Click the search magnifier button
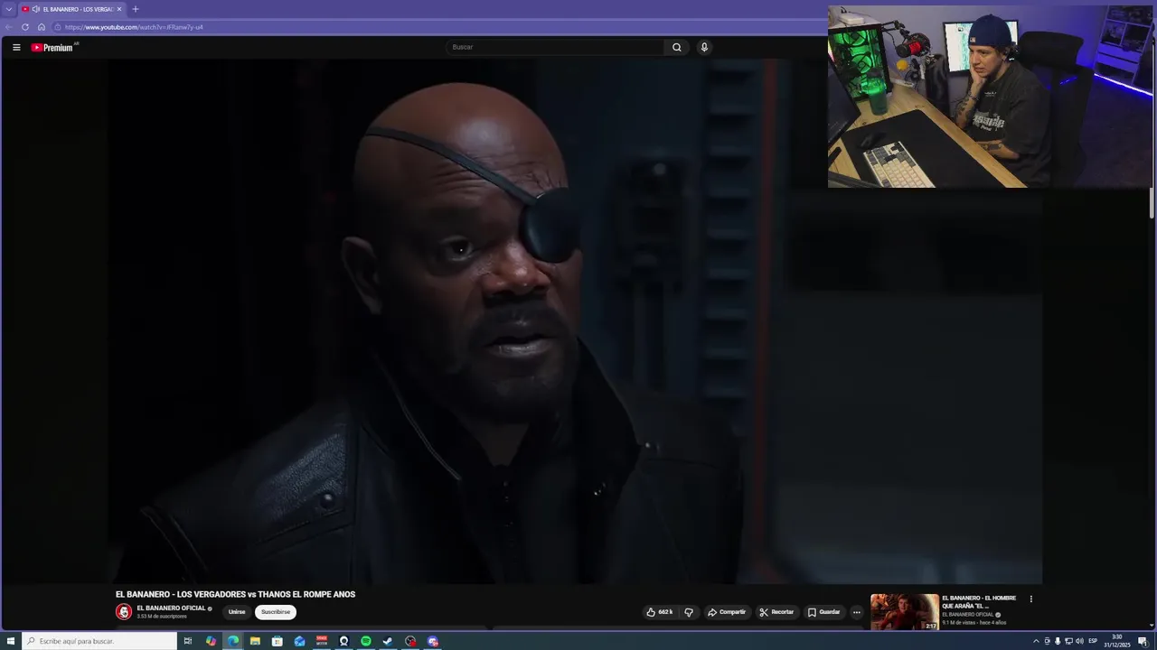 click(676, 47)
